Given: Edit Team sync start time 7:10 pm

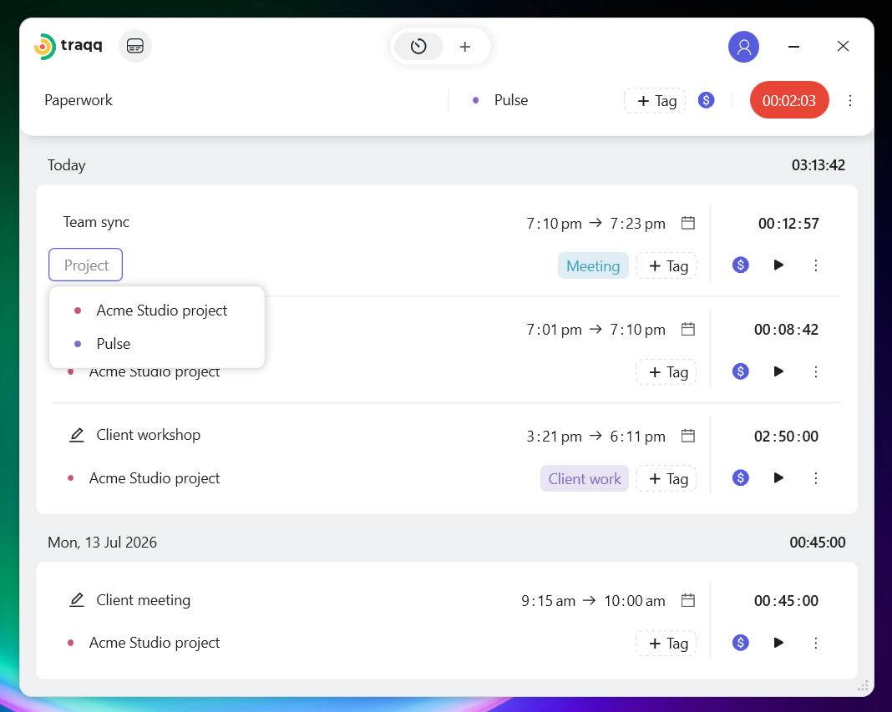Looking at the screenshot, I should 554,224.
